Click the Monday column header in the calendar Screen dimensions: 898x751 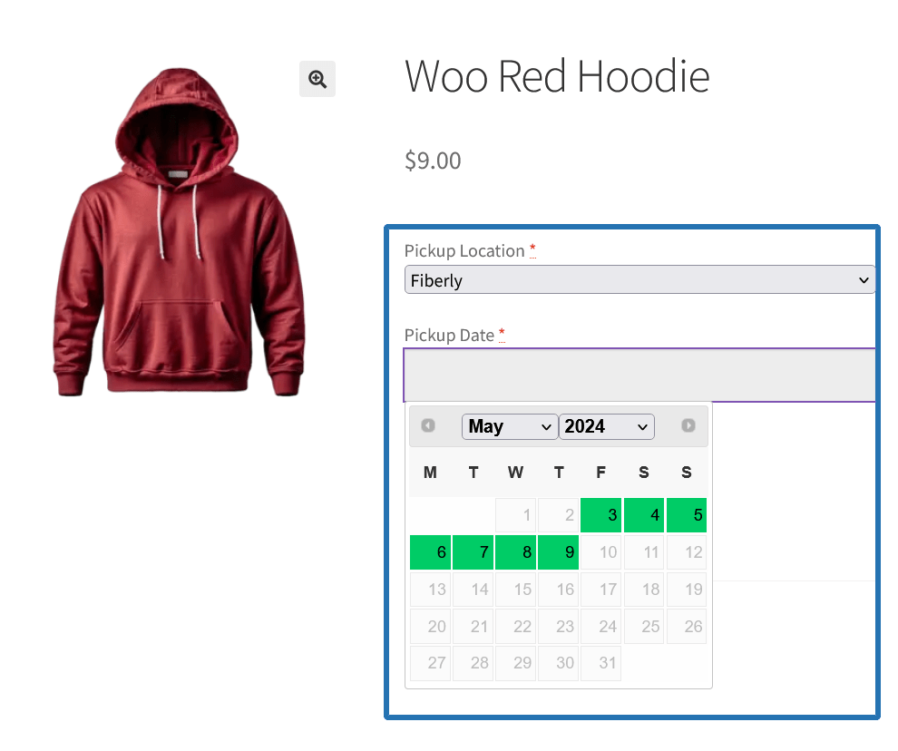pyautogui.click(x=430, y=472)
